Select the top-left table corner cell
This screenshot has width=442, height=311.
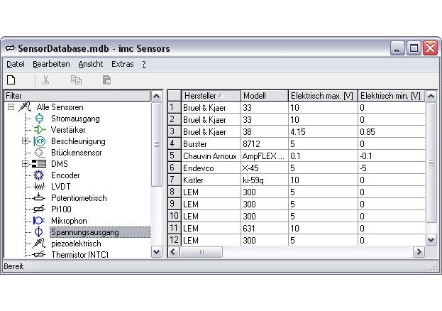[x=175, y=96]
